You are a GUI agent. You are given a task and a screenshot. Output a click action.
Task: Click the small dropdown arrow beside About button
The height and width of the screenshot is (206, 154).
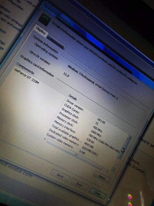point(113,169)
